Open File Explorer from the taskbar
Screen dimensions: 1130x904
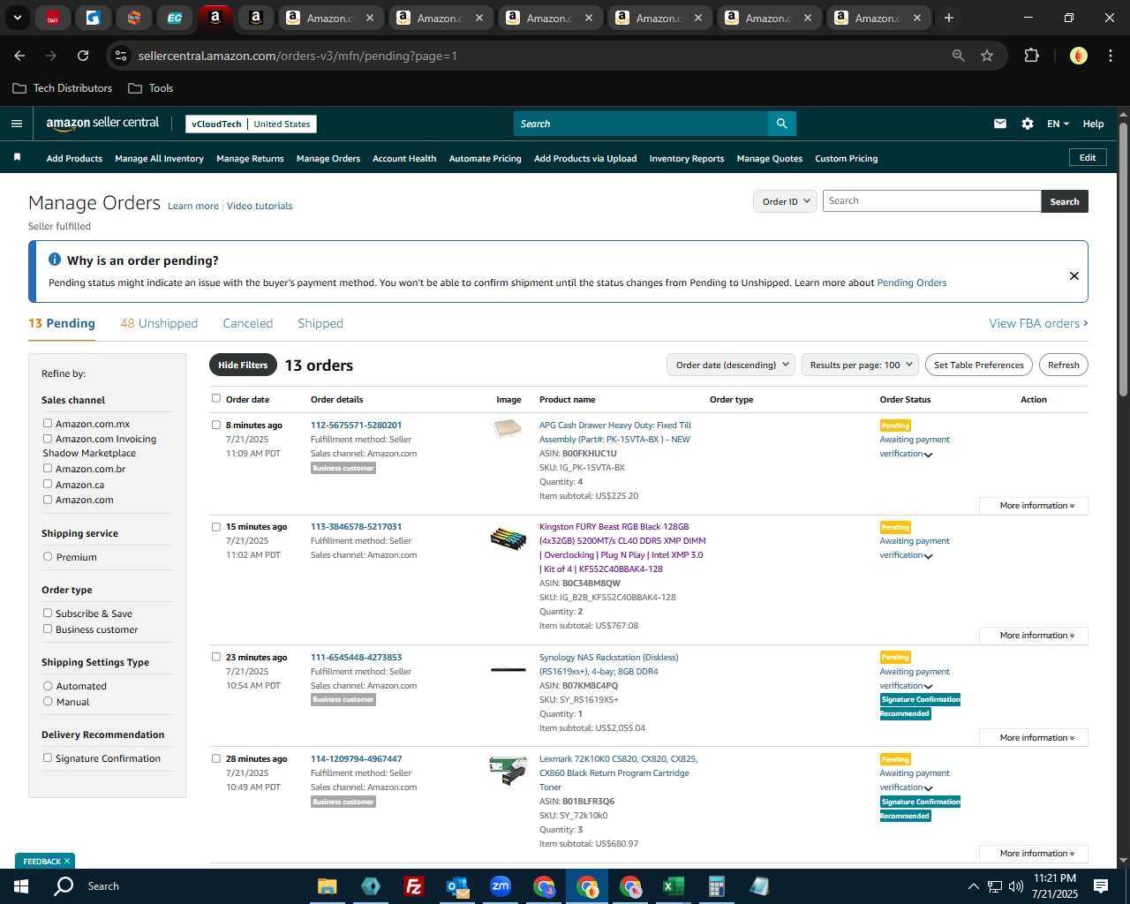[328, 886]
